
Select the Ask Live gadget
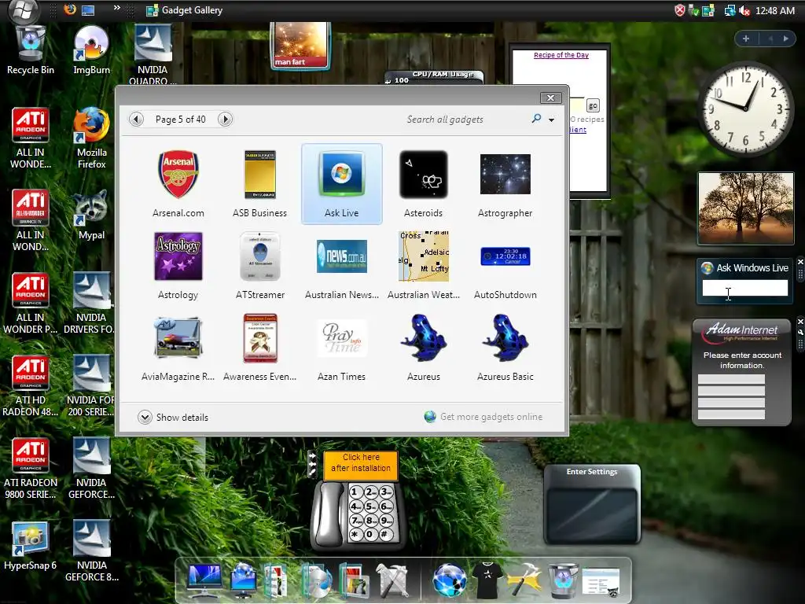341,184
